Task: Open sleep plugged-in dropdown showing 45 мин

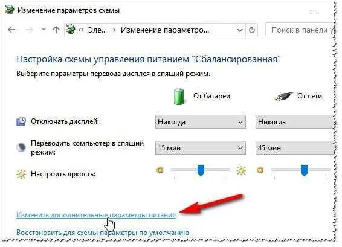Action: pos(295,148)
